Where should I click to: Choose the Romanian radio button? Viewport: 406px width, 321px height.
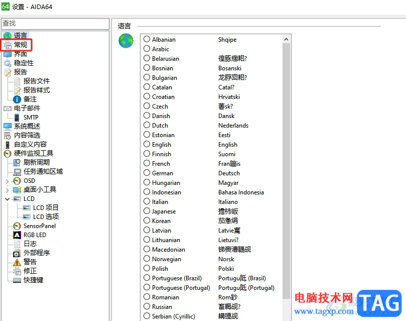[147, 297]
